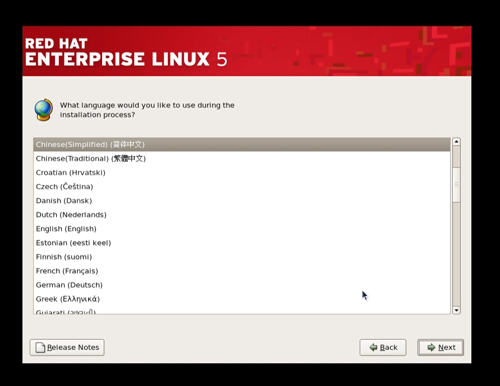500x386 pixels.
Task: Click the green arrow icon on Back
Action: pyautogui.click(x=373, y=347)
